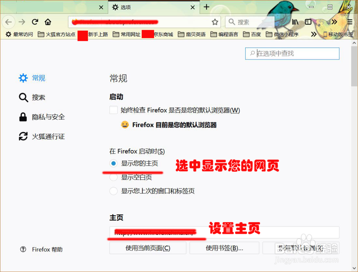Image resolution: width=358 pixels, height=272 pixels.
Task: Click the sync icon beside 火狐通行证
Action: (x=23, y=136)
